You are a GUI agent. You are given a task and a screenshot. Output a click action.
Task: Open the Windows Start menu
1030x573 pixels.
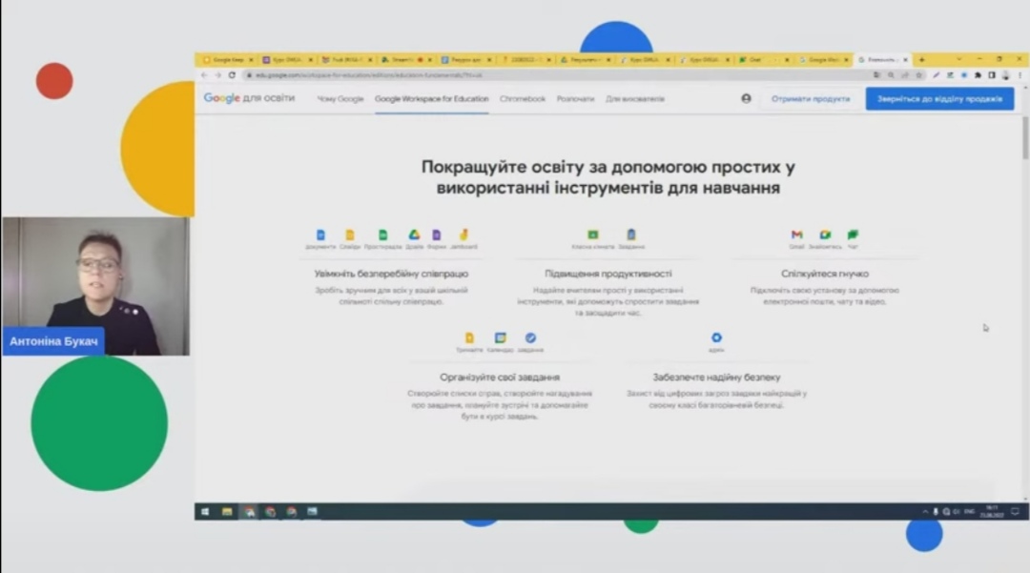point(205,511)
